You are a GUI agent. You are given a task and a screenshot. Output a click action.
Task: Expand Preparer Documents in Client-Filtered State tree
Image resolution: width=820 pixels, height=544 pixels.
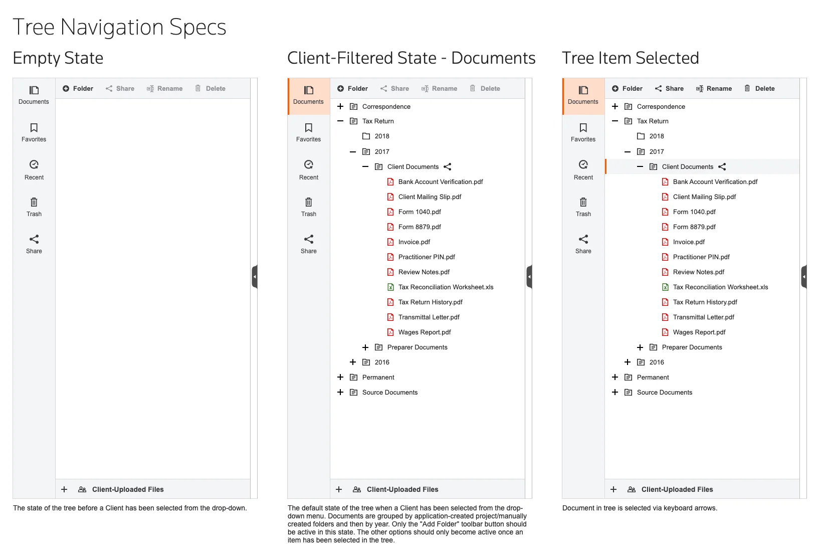(365, 347)
